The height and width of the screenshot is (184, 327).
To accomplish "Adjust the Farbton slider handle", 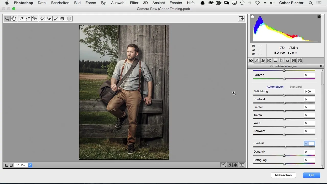I will [284, 79].
